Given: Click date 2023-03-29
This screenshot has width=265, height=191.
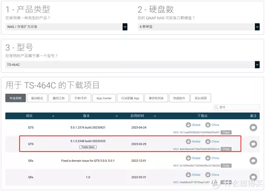Looking at the screenshot, I should point(139,144).
